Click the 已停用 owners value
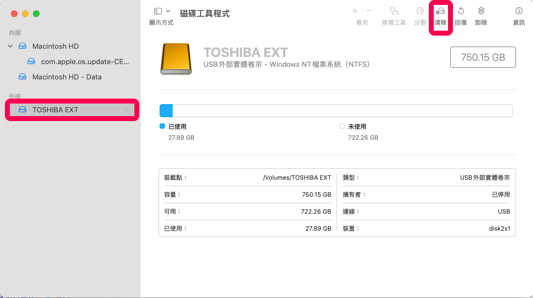This screenshot has height=298, width=533. (501, 194)
